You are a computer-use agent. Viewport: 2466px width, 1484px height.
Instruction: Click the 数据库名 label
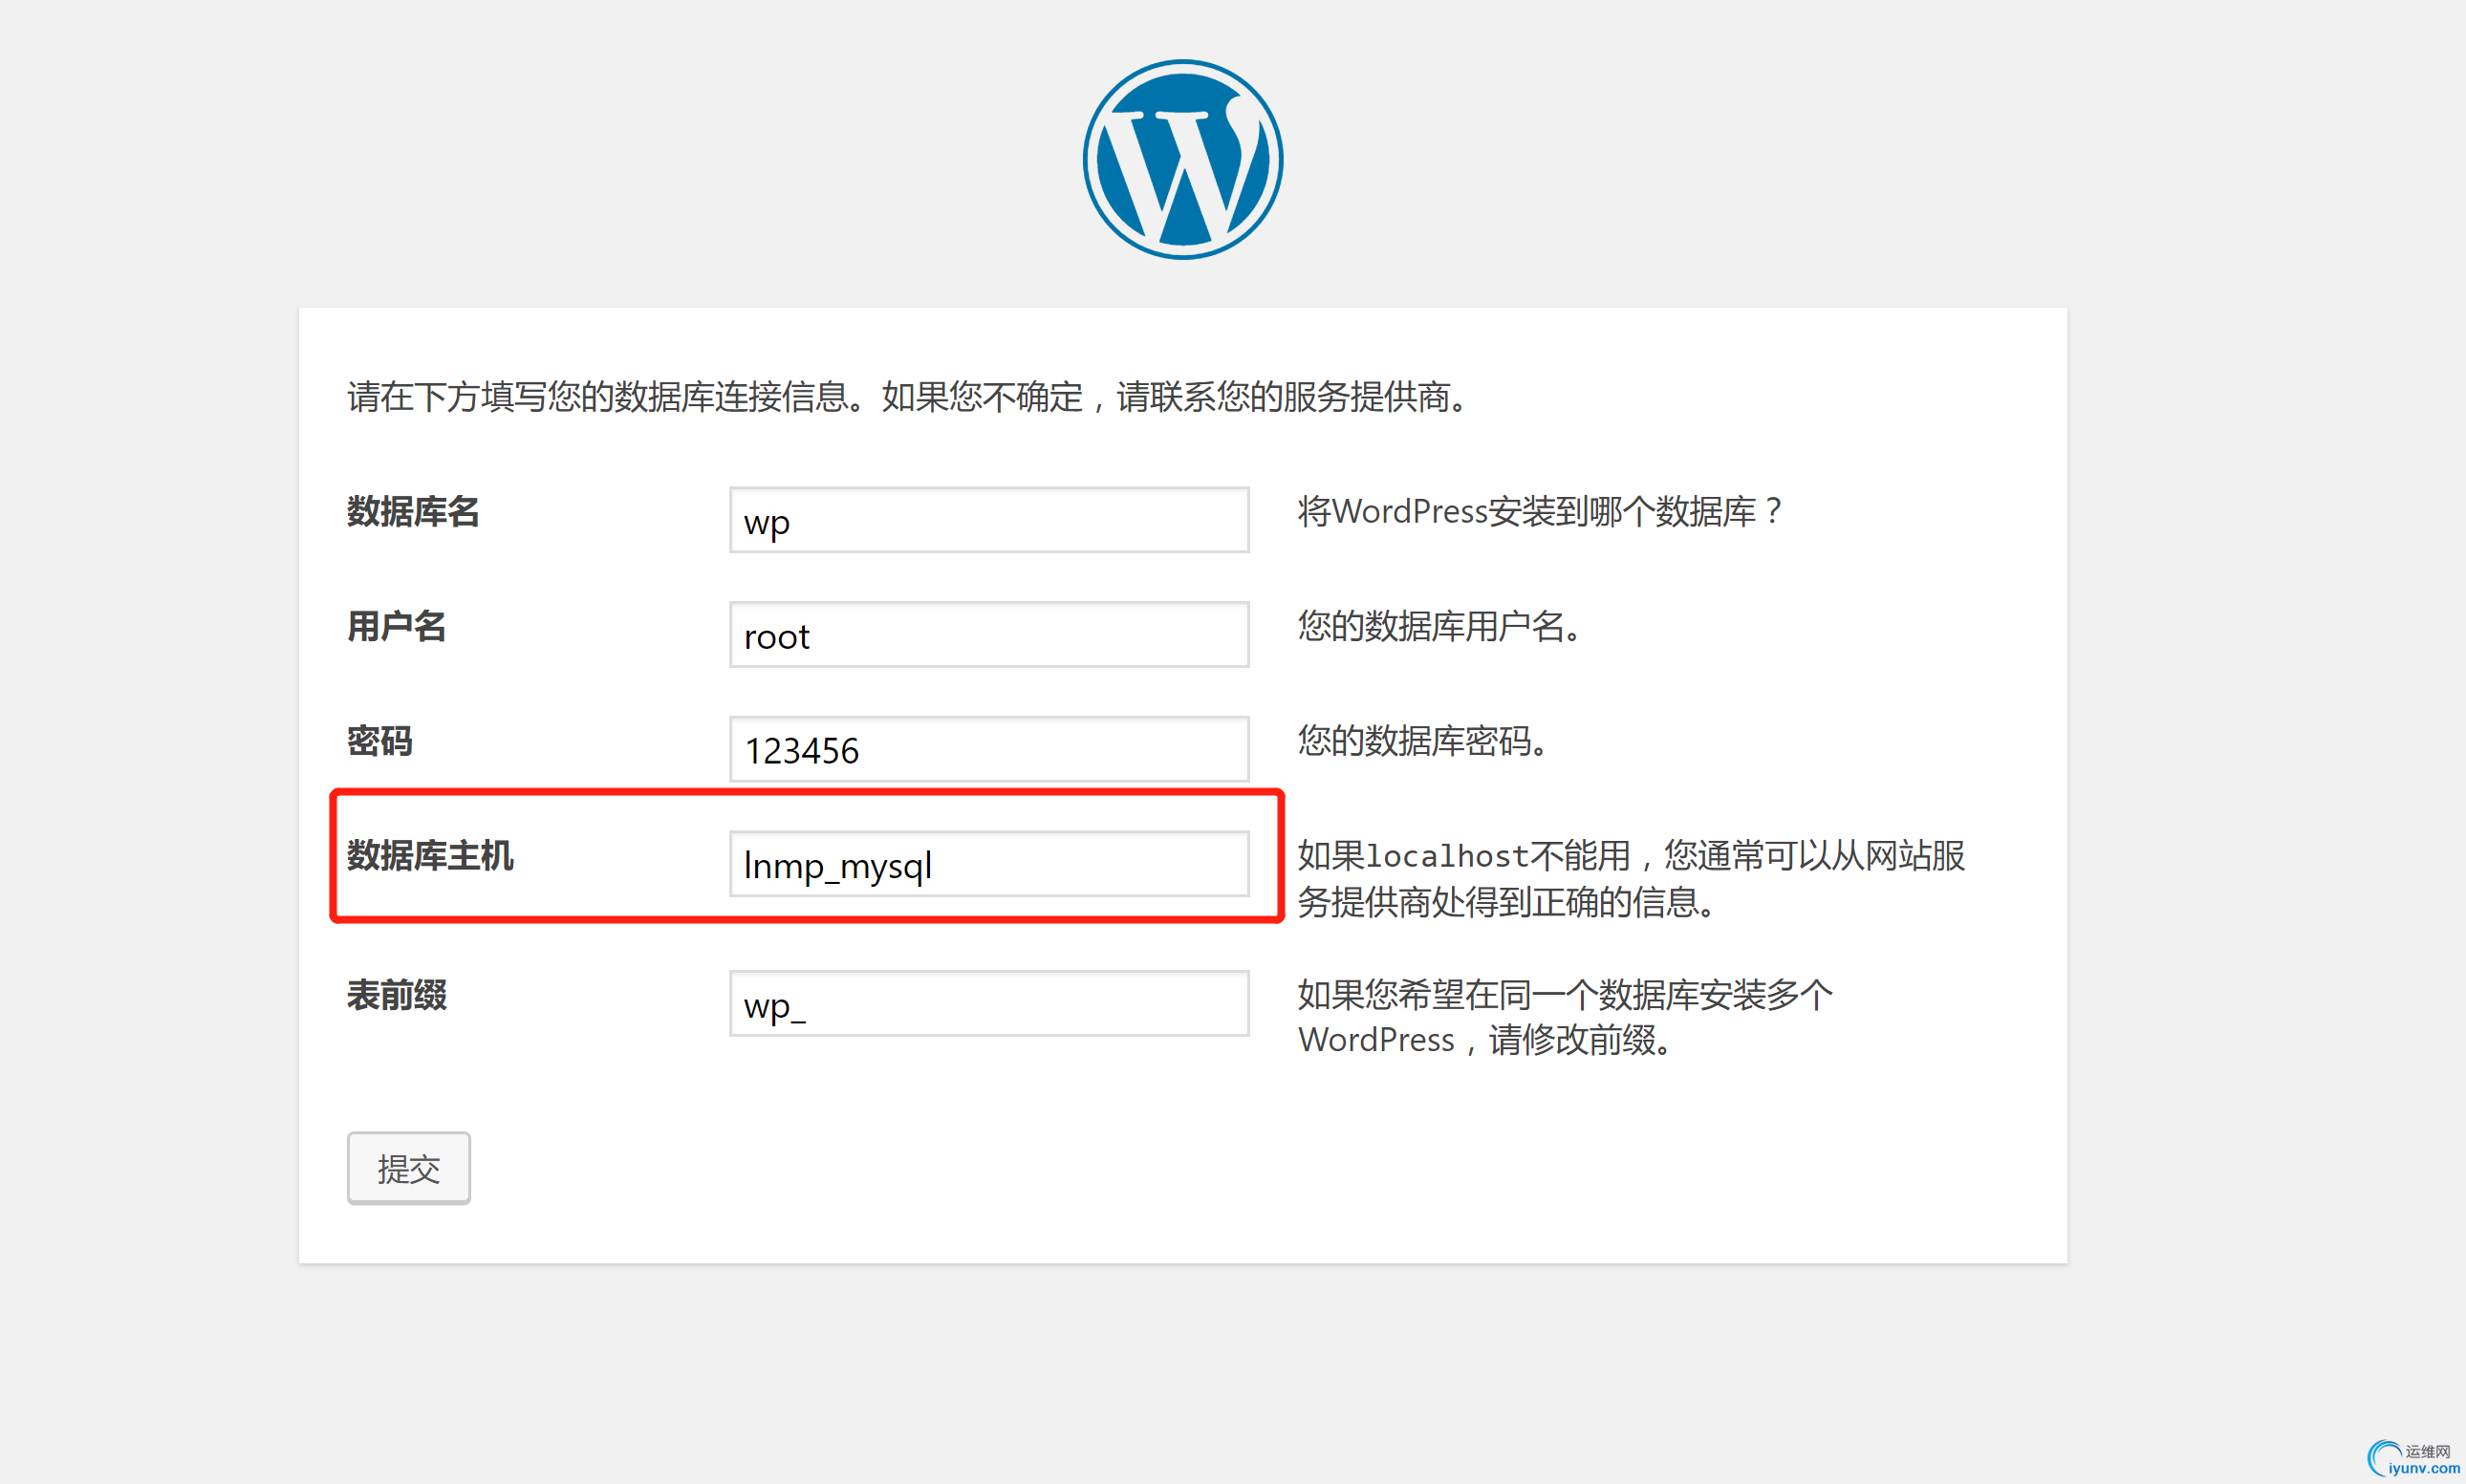tap(413, 512)
